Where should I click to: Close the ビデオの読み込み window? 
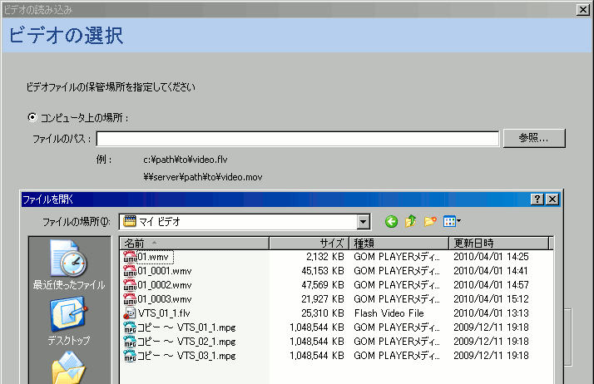[x=582, y=10]
